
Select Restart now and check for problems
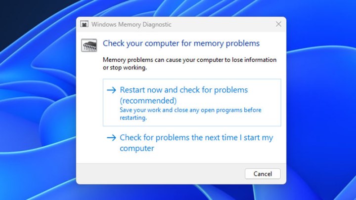(x=183, y=90)
